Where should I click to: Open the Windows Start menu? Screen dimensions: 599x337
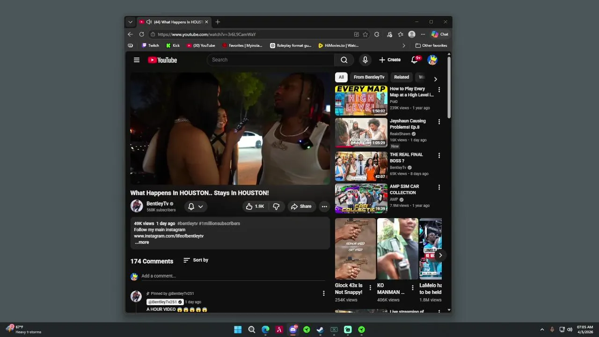238,330
